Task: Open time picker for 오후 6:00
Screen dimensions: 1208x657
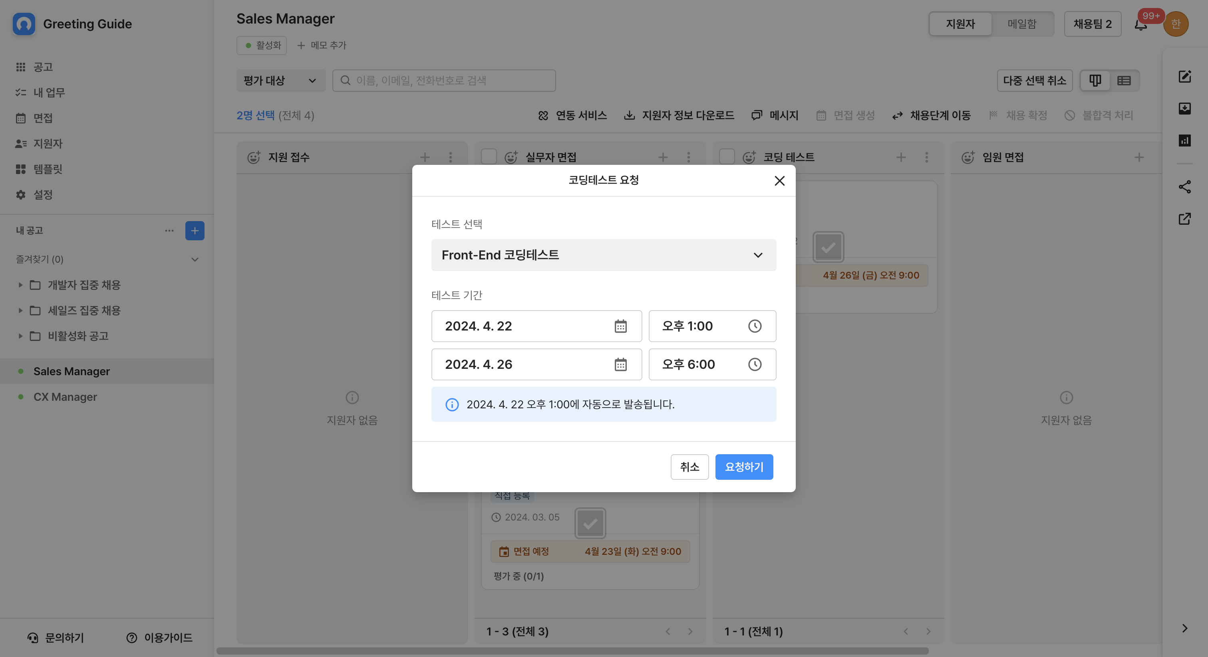Action: [x=755, y=364]
